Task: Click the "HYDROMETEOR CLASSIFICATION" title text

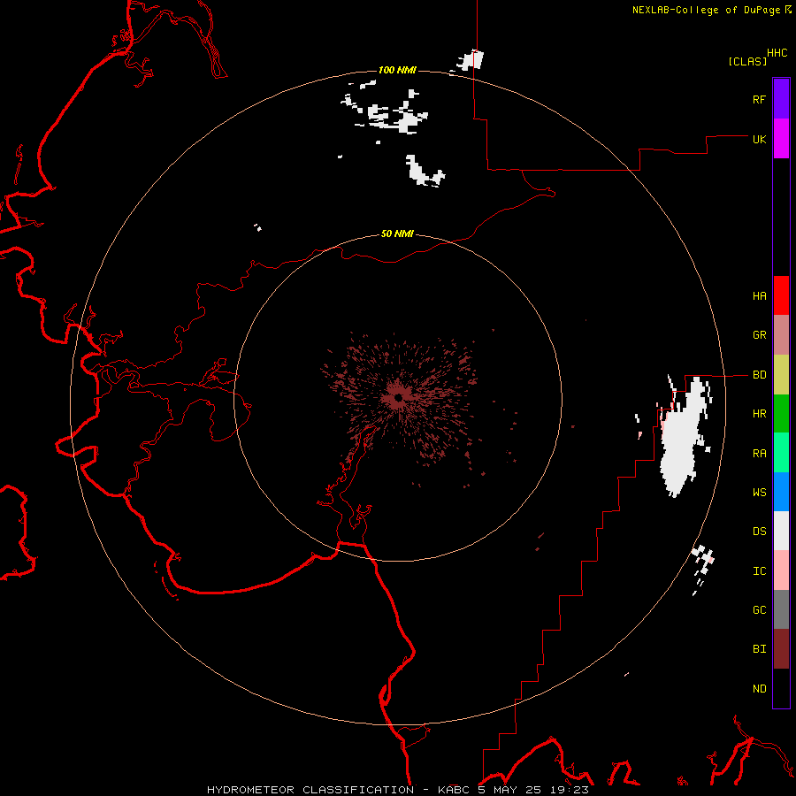Action: 310,790
